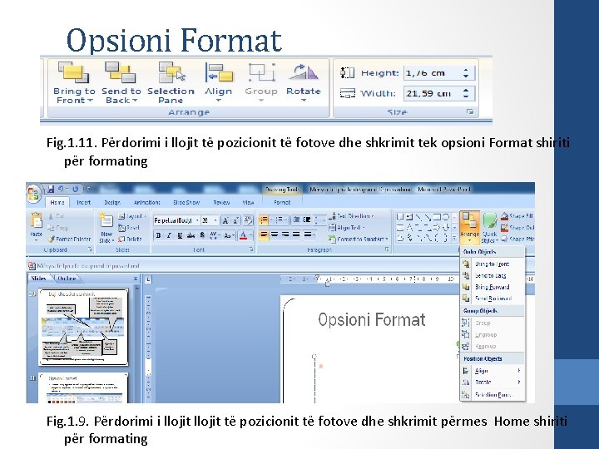Switch to the Insert ribbon tab
Screen dimensions: 599x449
tap(83, 202)
